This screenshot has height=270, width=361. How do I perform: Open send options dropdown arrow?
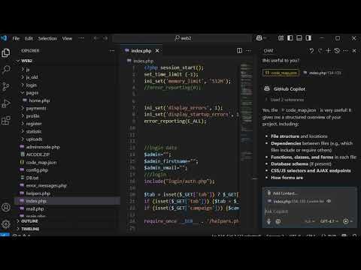[x=351, y=221]
